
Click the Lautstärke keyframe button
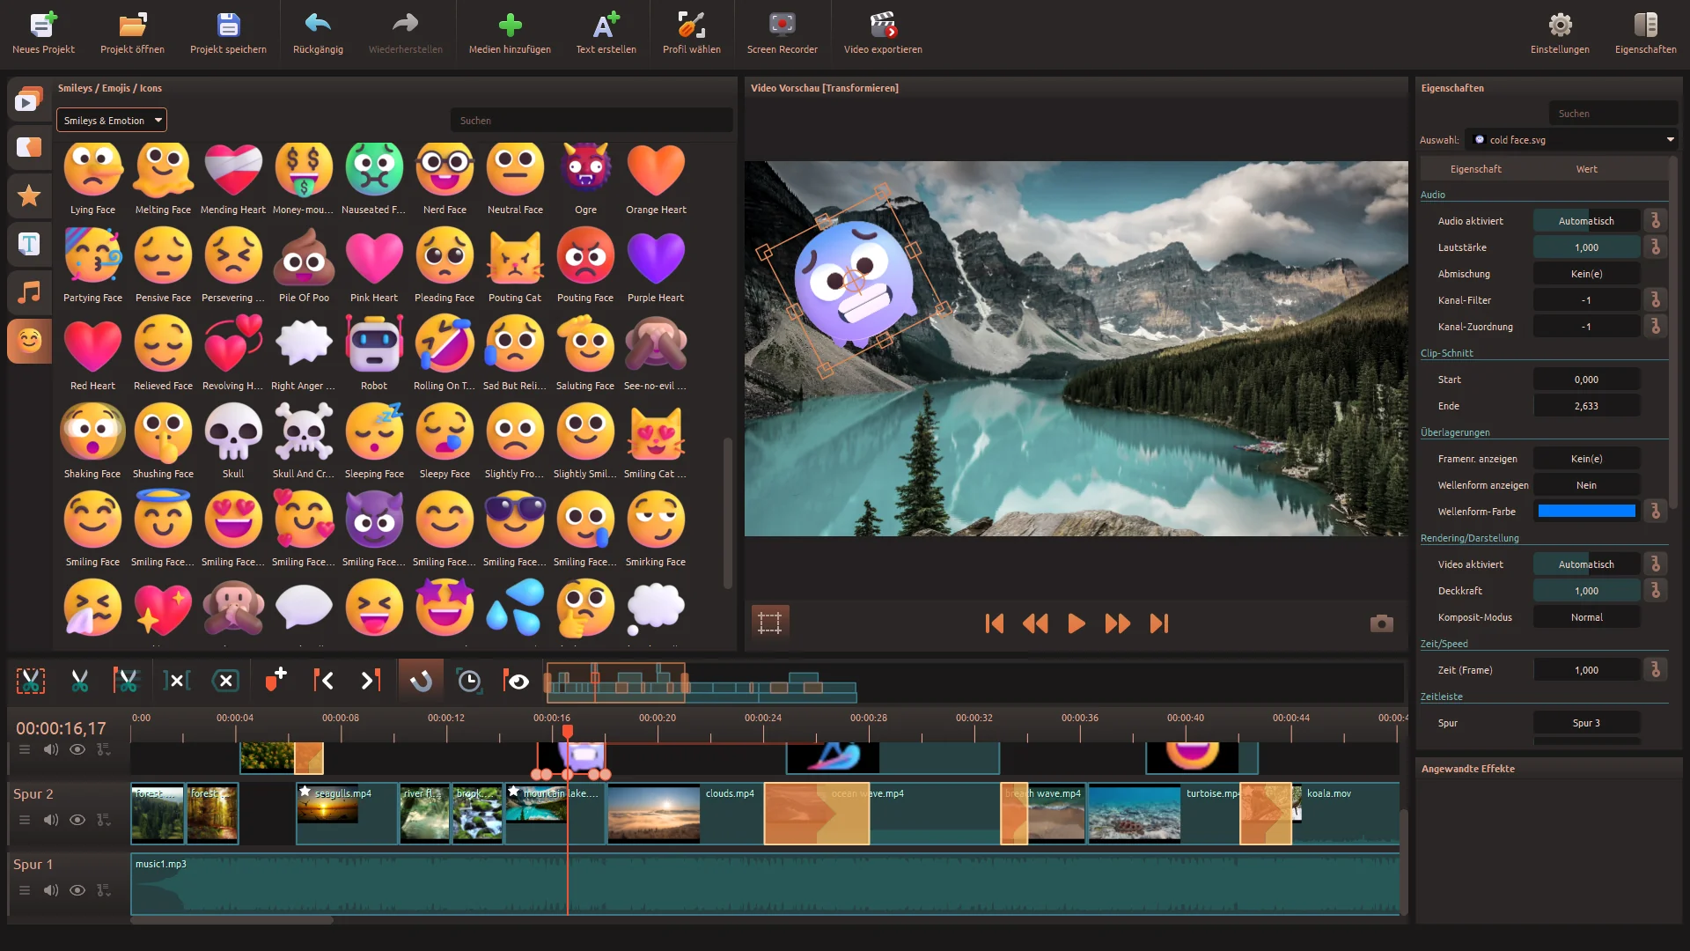(1656, 247)
